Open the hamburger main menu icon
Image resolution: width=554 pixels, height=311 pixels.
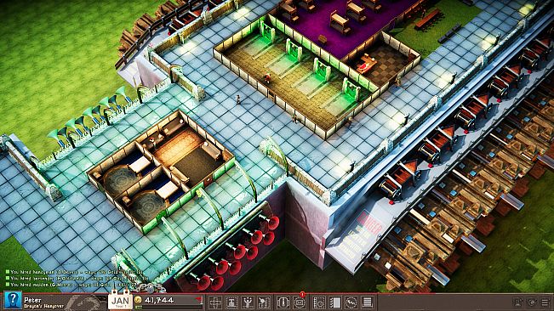tap(545, 303)
